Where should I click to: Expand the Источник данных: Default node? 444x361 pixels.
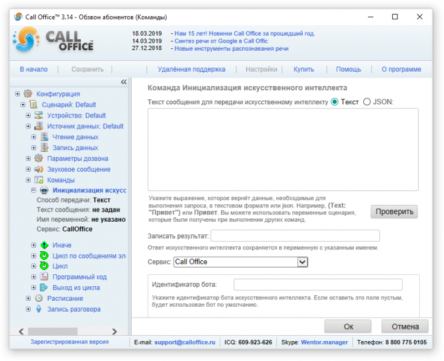(28, 126)
